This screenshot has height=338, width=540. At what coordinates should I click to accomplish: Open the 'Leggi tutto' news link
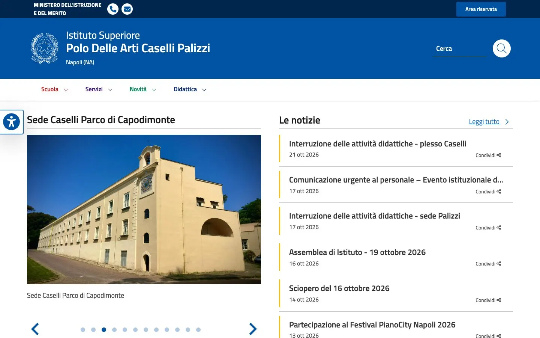[x=484, y=122]
